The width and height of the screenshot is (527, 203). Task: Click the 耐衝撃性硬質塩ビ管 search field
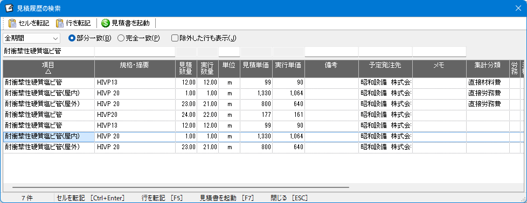click(48, 51)
